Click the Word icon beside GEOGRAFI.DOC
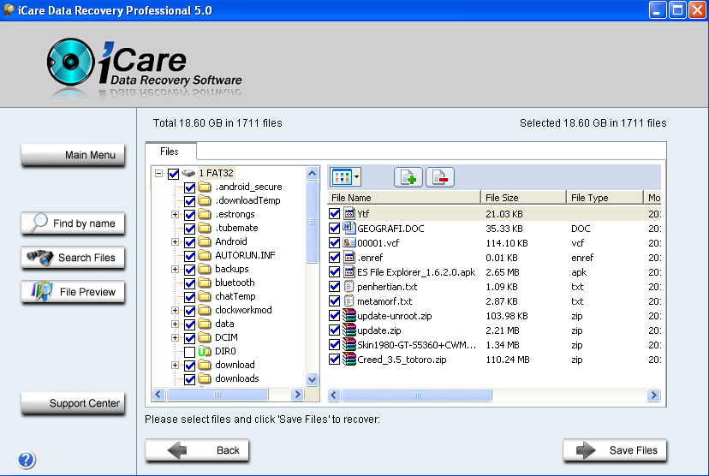The height and width of the screenshot is (476, 709). [349, 228]
